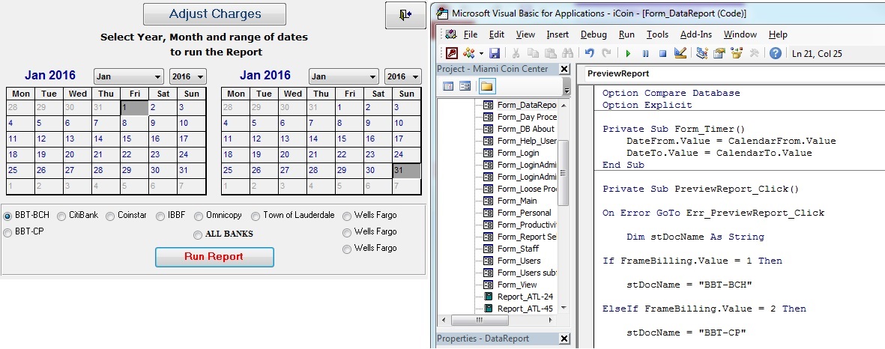Open the Add-Ins menu
Viewport: 885px width, 349px height.
click(x=696, y=34)
